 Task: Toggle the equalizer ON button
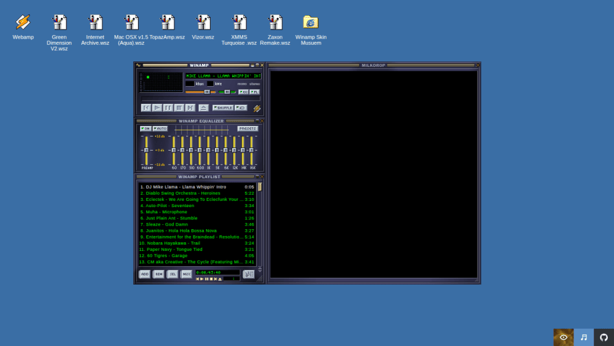point(146,128)
